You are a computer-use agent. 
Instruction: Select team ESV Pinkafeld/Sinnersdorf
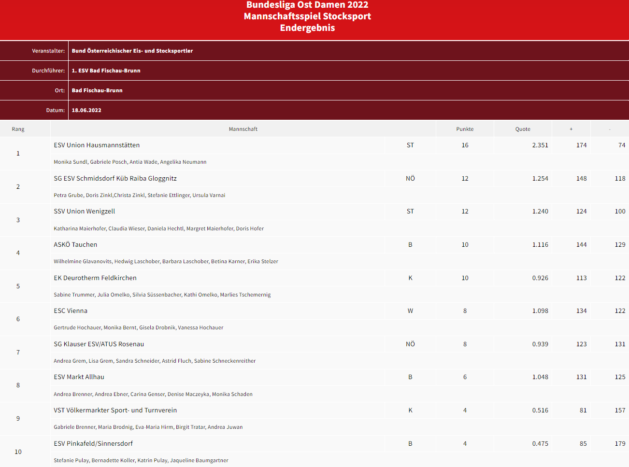click(x=93, y=443)
